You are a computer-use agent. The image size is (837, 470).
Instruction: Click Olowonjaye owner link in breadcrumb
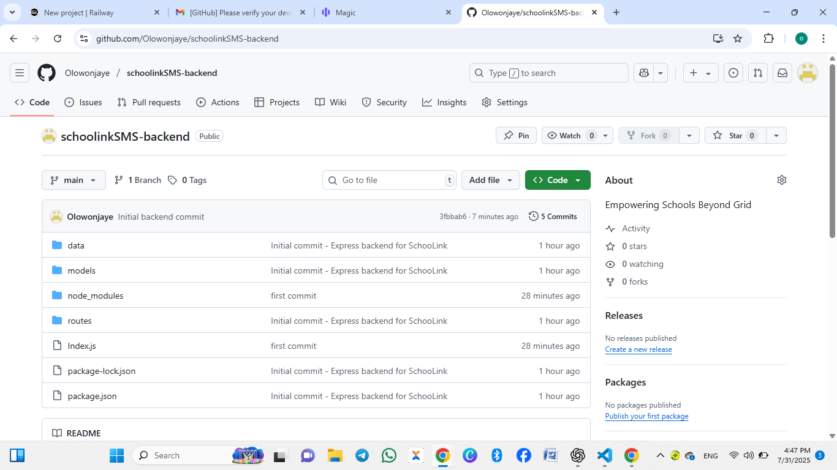88,73
